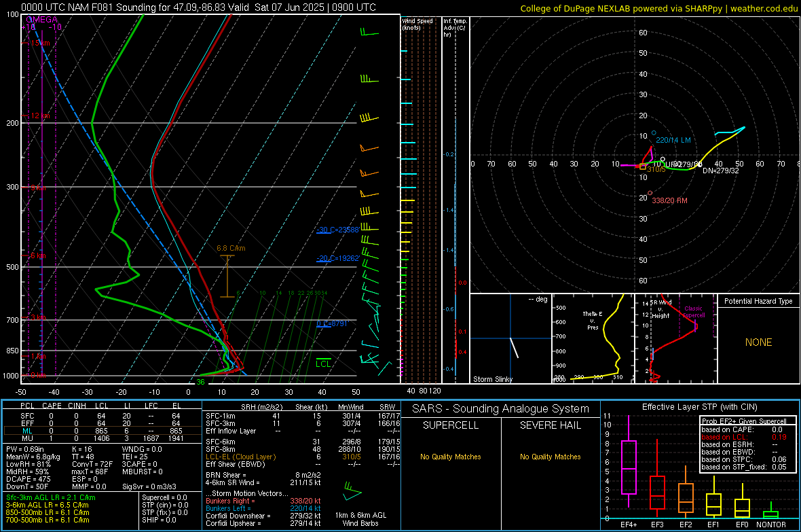The image size is (801, 532).
Task: Click the -30 C=23588 height label
Action: [x=337, y=230]
